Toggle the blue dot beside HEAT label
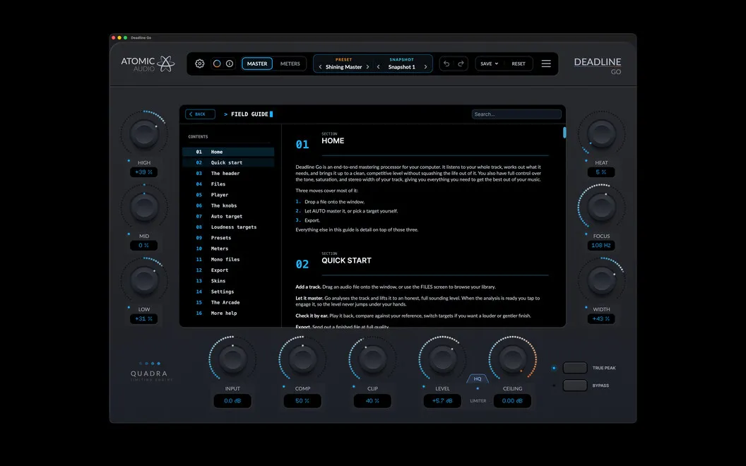The width and height of the screenshot is (746, 466). tap(586, 161)
